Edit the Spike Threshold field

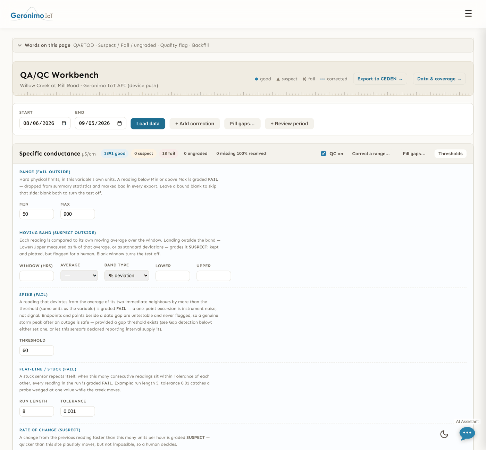tap(37, 350)
